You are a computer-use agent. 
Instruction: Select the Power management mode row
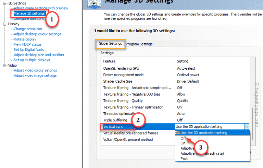click(175, 75)
